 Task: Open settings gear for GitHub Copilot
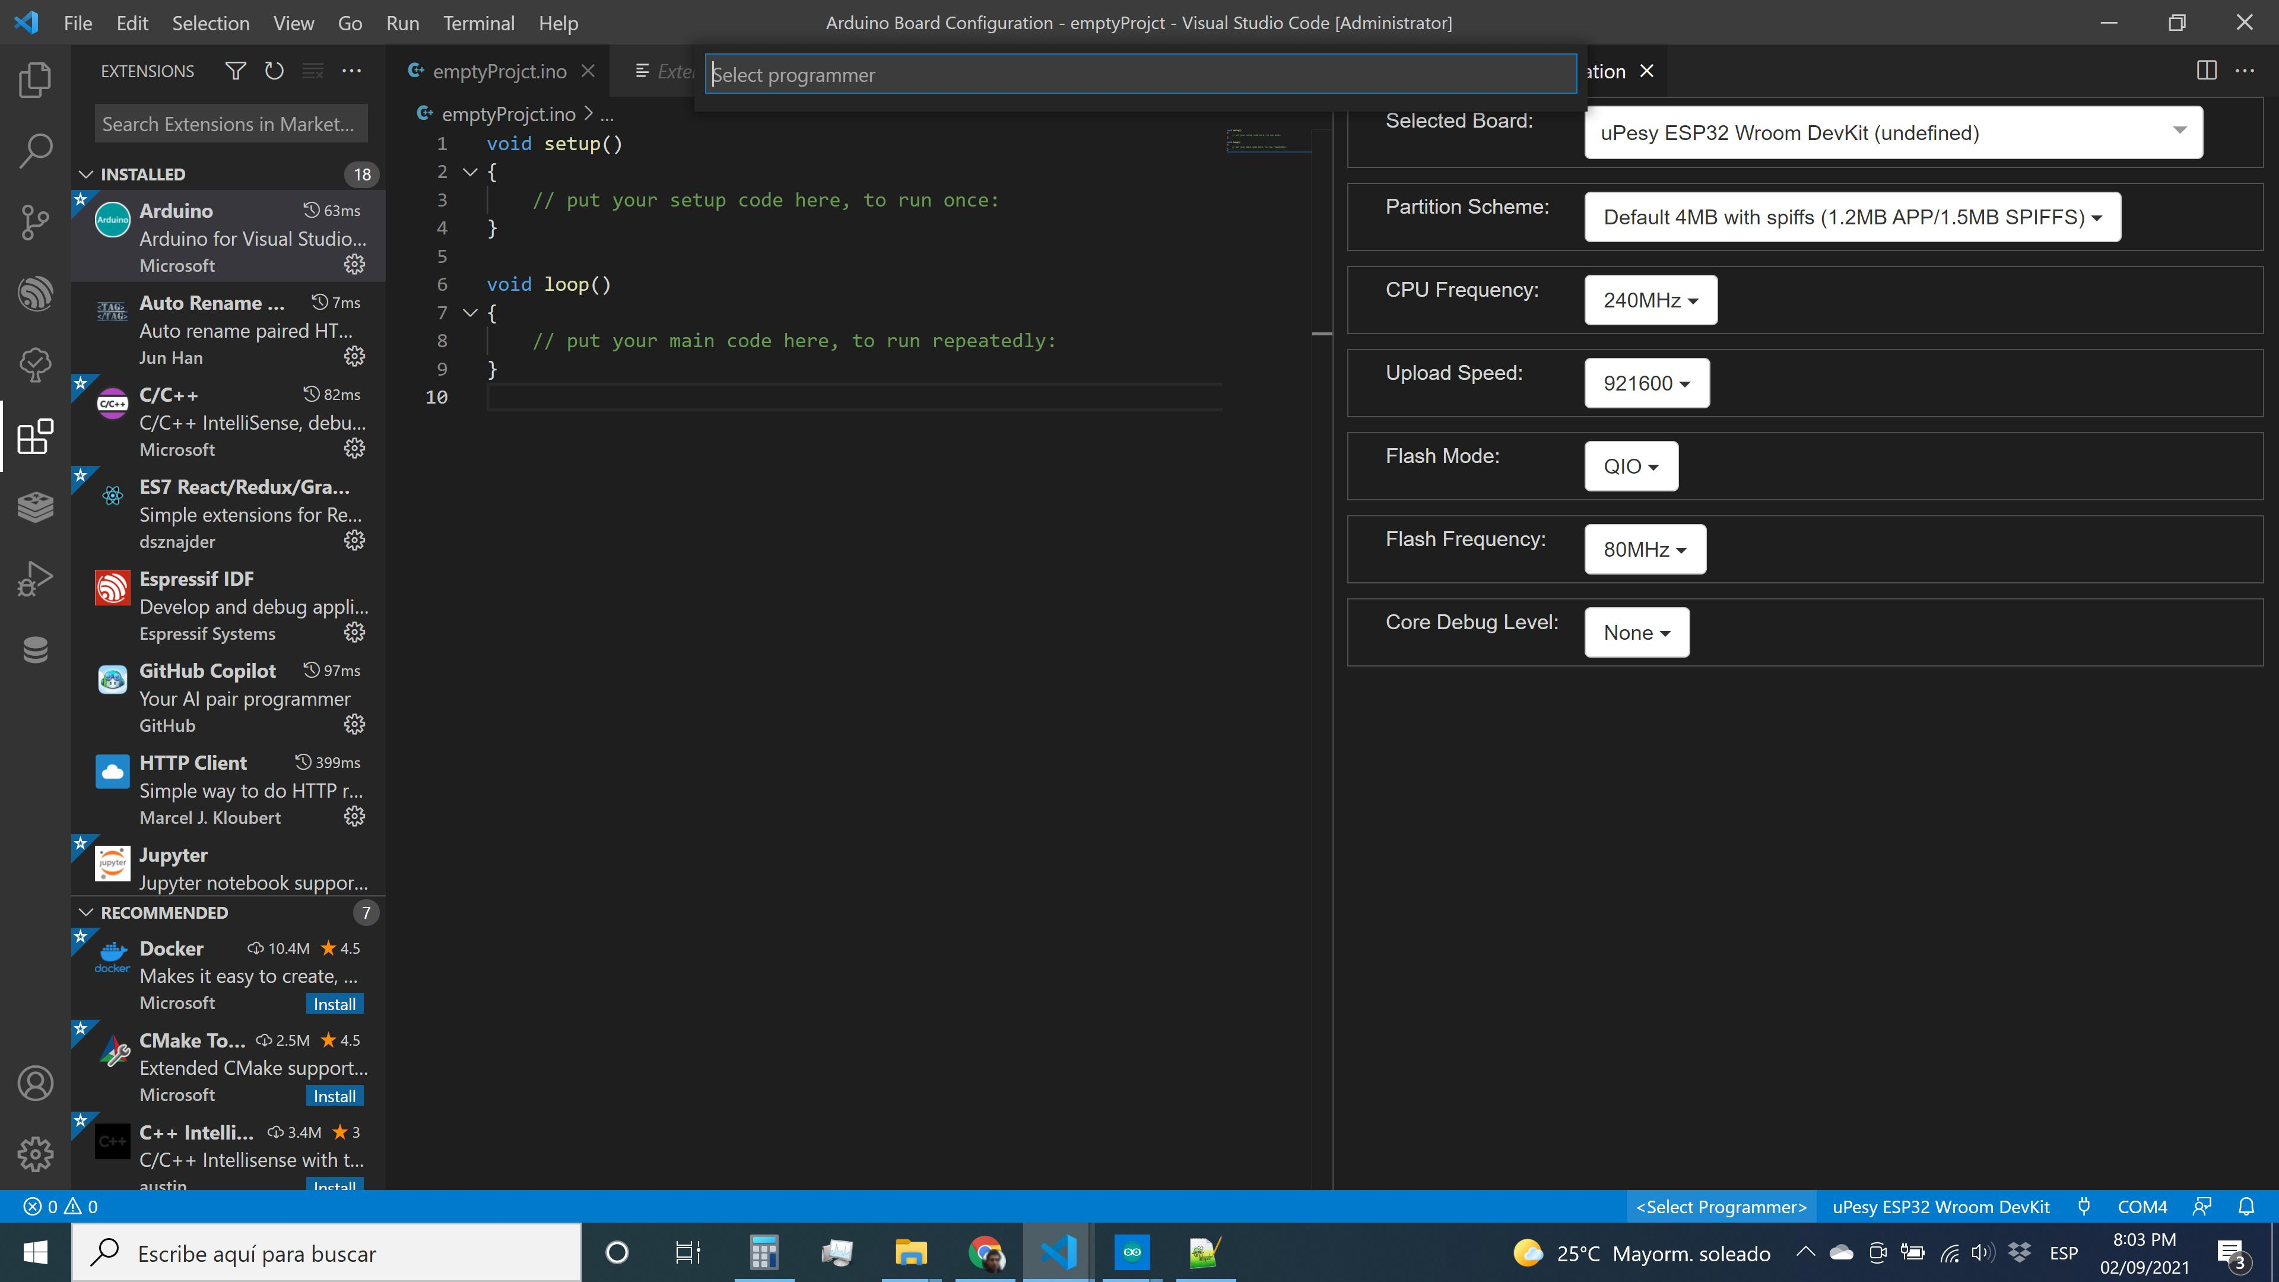354,725
